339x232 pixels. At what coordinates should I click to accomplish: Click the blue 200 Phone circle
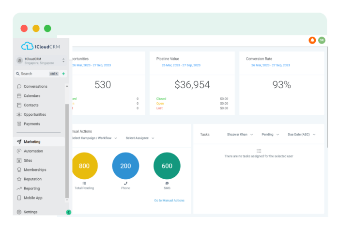pos(125,166)
